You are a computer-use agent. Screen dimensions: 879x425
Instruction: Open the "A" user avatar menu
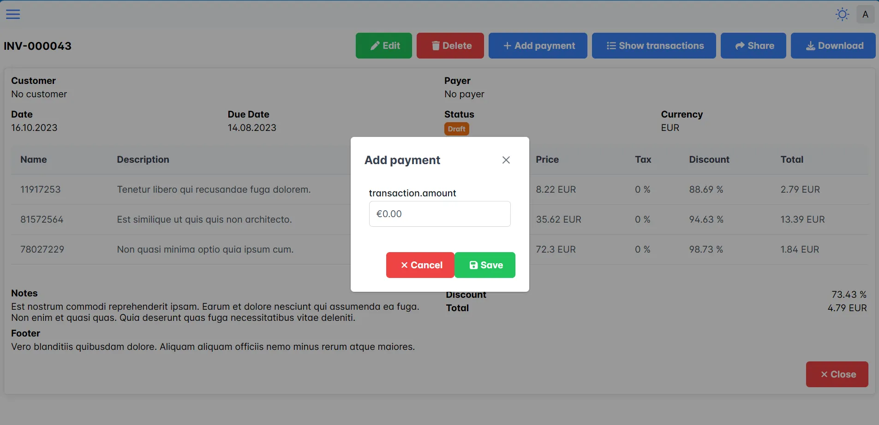(x=866, y=14)
